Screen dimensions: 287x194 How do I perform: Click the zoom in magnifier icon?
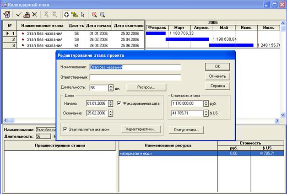pyautogui.click(x=94, y=14)
